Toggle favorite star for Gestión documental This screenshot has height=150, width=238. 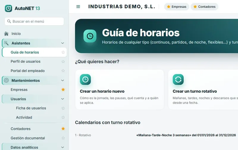click(x=63, y=138)
